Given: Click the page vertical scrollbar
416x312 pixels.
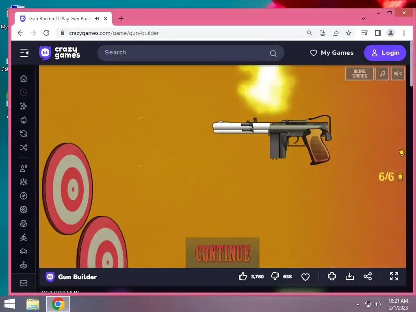Looking at the screenshot, I should point(412,64).
